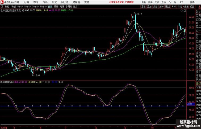Open main chart indicator dropdown beside 亿纬锂能
Image resolution: width=201 pixels, height=129 pixels.
(23, 11)
